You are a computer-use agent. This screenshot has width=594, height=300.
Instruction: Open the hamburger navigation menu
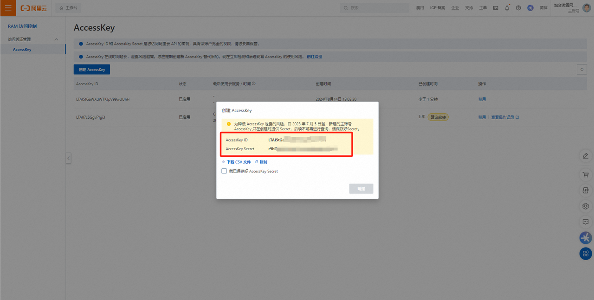(x=8, y=8)
